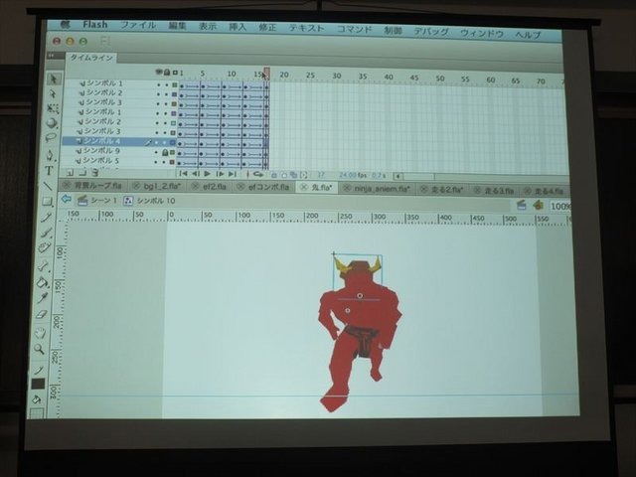Screen dimensions: 636x477
Task: Click シンボル 10 in the edit bar
Action: click(149, 201)
